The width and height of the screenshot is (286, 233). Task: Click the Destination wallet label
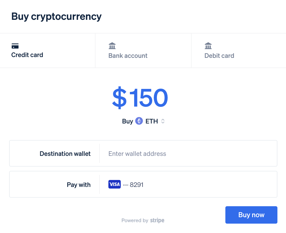coord(65,154)
